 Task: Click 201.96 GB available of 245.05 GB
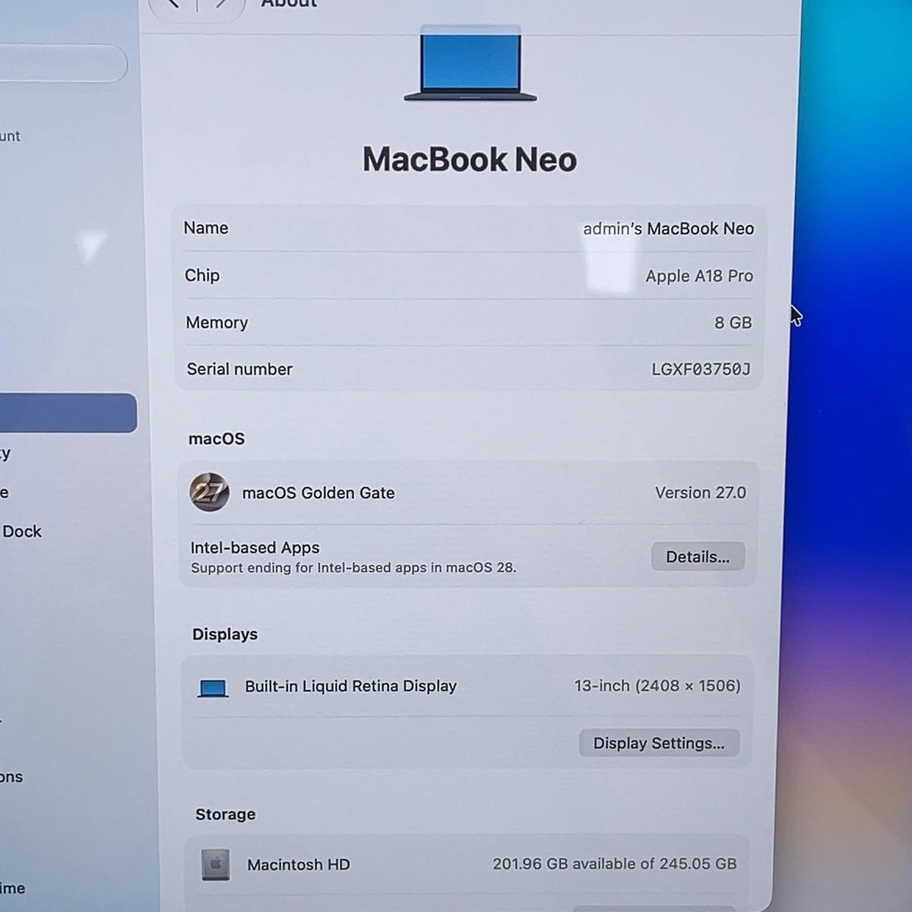[614, 863]
